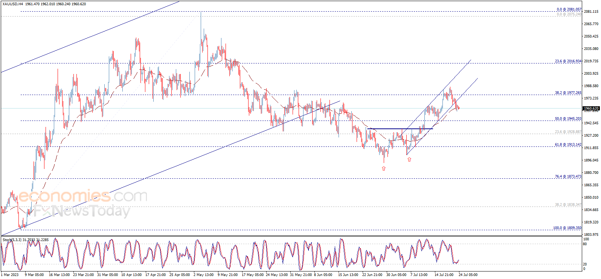The height and width of the screenshot is (279, 601).
Task: Click the 2003.925 price axis label
Action: click(x=591, y=74)
